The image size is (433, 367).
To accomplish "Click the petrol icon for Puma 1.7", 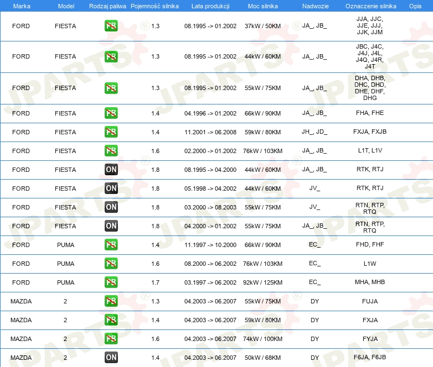I will [111, 282].
